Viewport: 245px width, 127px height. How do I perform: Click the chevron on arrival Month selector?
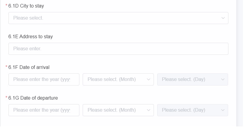[148, 79]
